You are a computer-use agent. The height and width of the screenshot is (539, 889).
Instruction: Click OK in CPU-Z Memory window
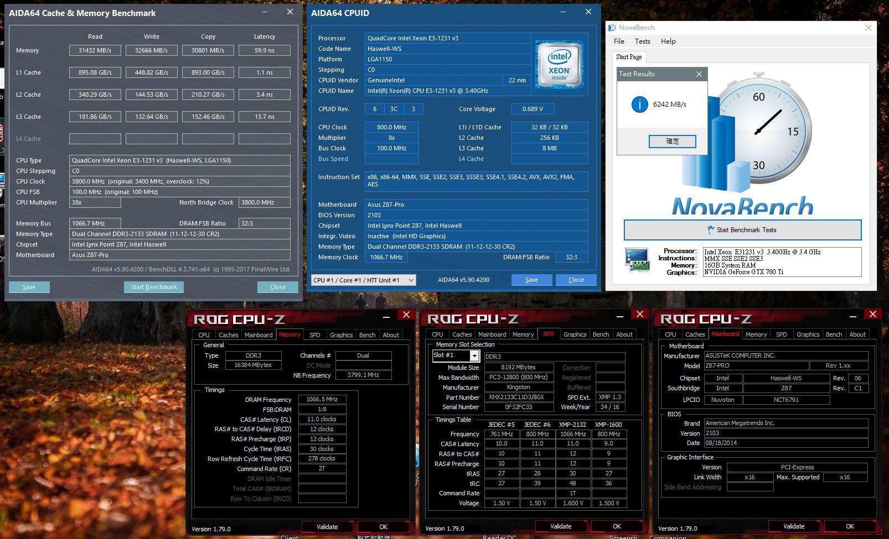tap(383, 527)
